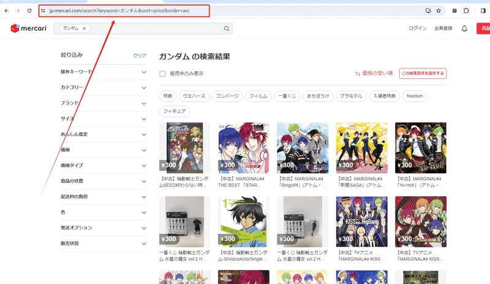Go to Mercari home via logo
Screen dimensions: 490x284
[x=28, y=28]
